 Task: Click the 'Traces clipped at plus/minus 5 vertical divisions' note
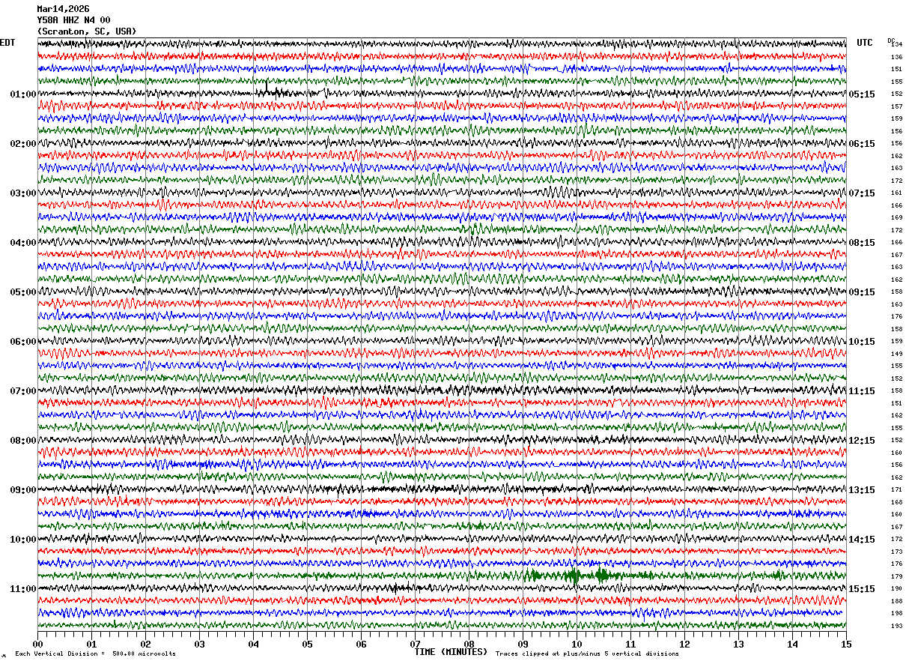[x=587, y=654]
